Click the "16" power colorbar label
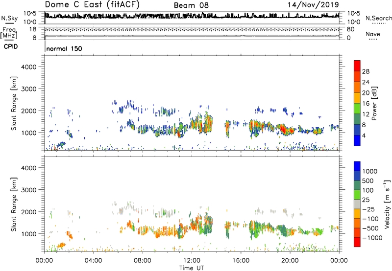The image size is (392, 271). tap(366, 104)
